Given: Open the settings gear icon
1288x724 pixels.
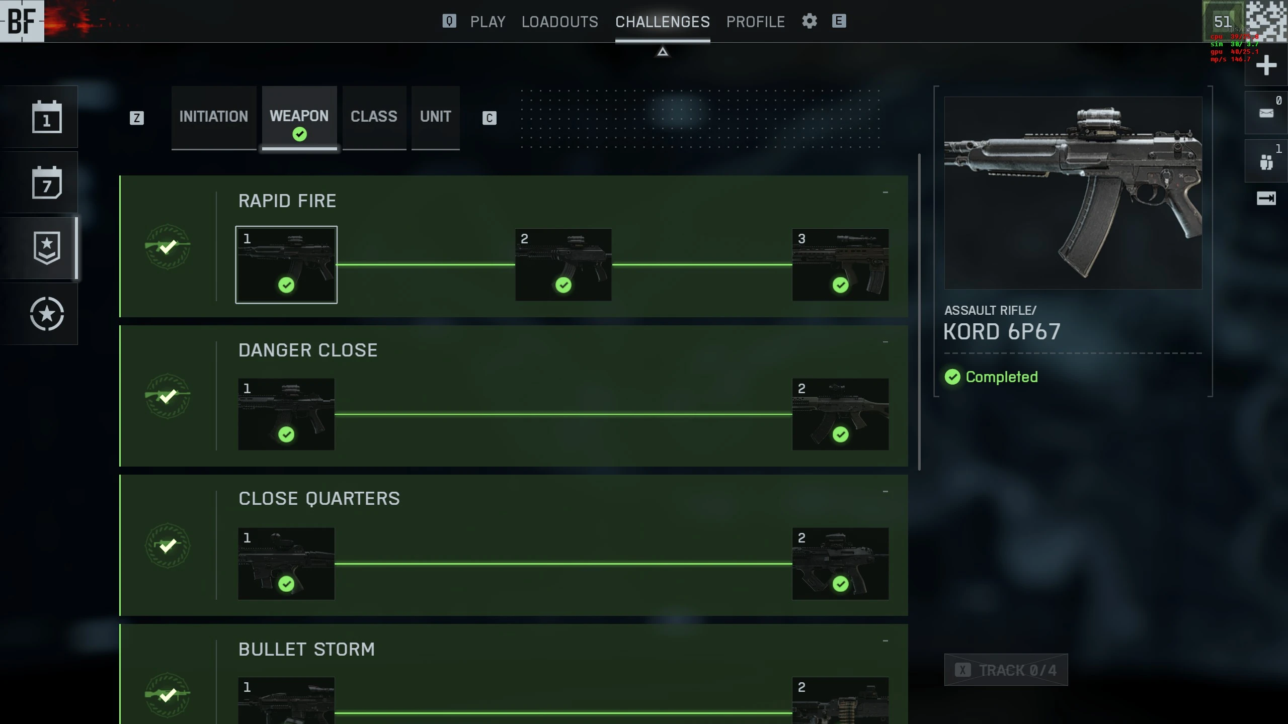Looking at the screenshot, I should tap(809, 21).
